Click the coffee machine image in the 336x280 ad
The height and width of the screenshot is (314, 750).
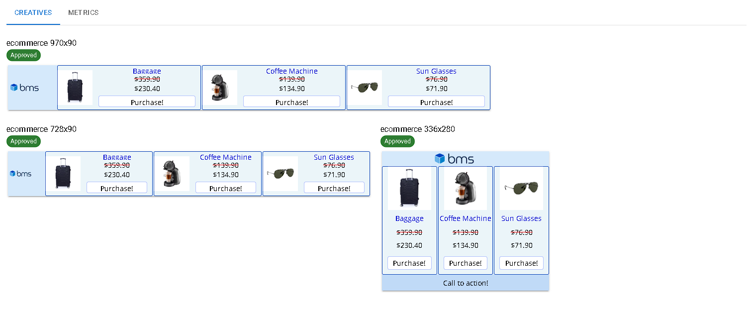click(x=465, y=189)
